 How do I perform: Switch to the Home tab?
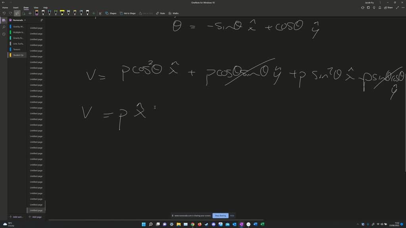tap(5, 8)
